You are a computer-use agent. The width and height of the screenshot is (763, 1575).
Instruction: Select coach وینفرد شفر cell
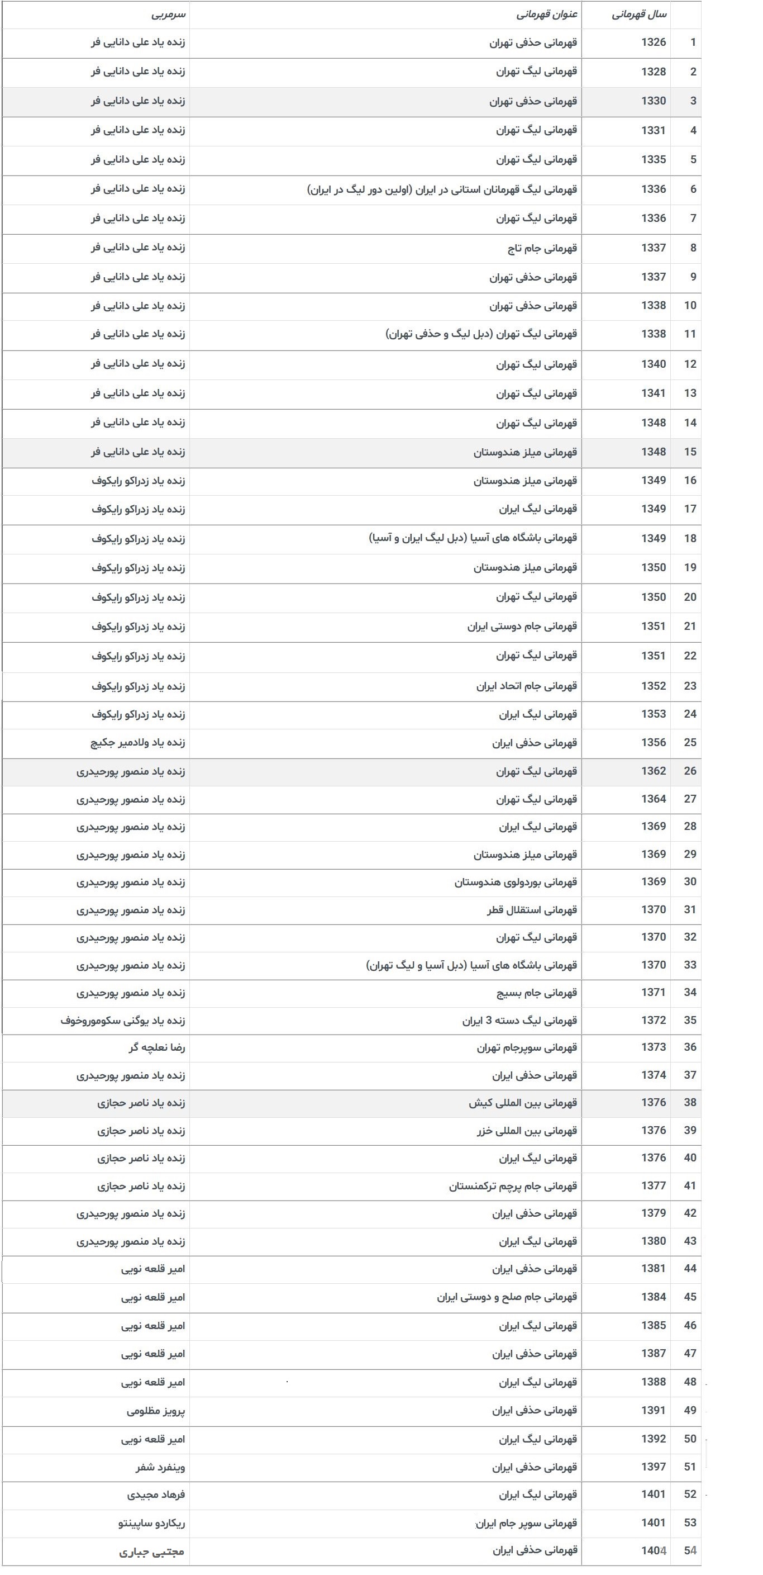click(160, 1467)
